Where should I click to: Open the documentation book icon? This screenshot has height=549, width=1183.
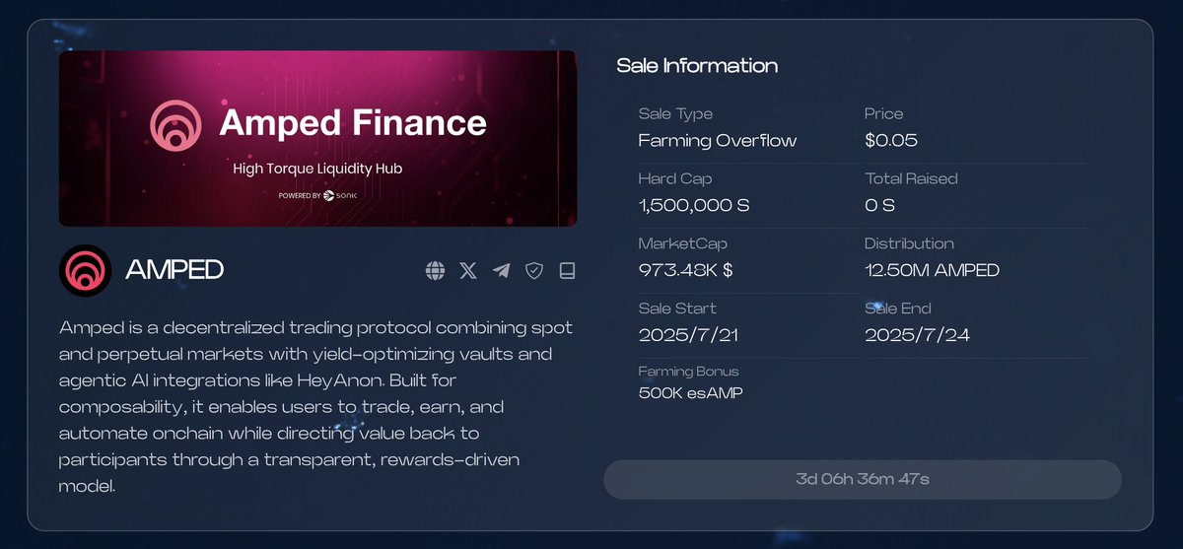pyautogui.click(x=567, y=270)
